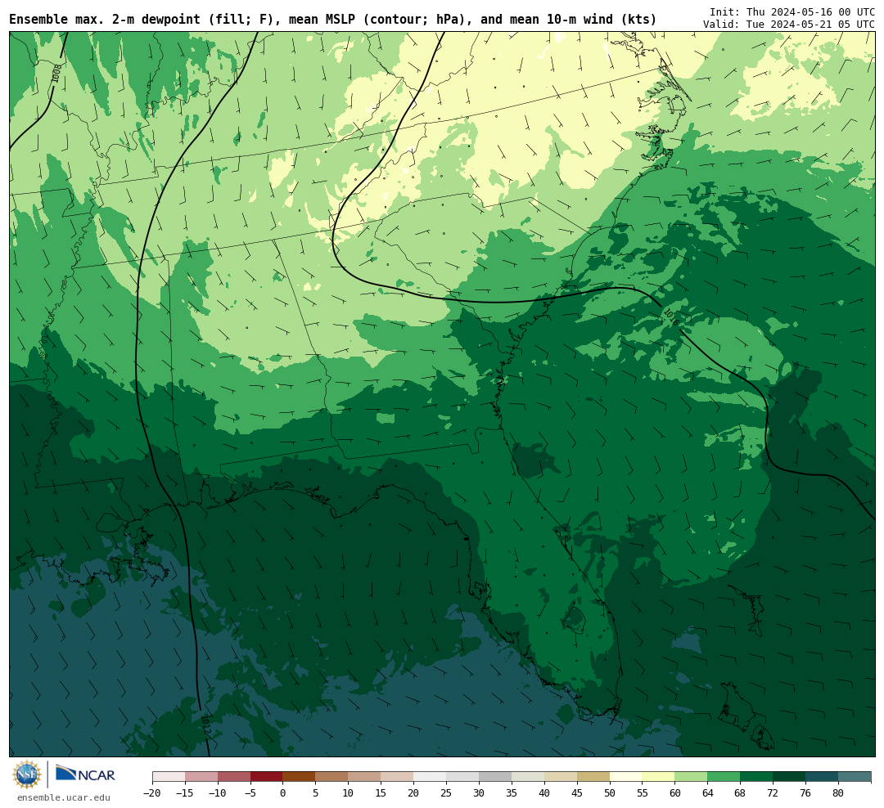Viewport: 884px width, 808px height.
Task: Click the gray swatch between 30 and 35
Action: click(x=495, y=777)
